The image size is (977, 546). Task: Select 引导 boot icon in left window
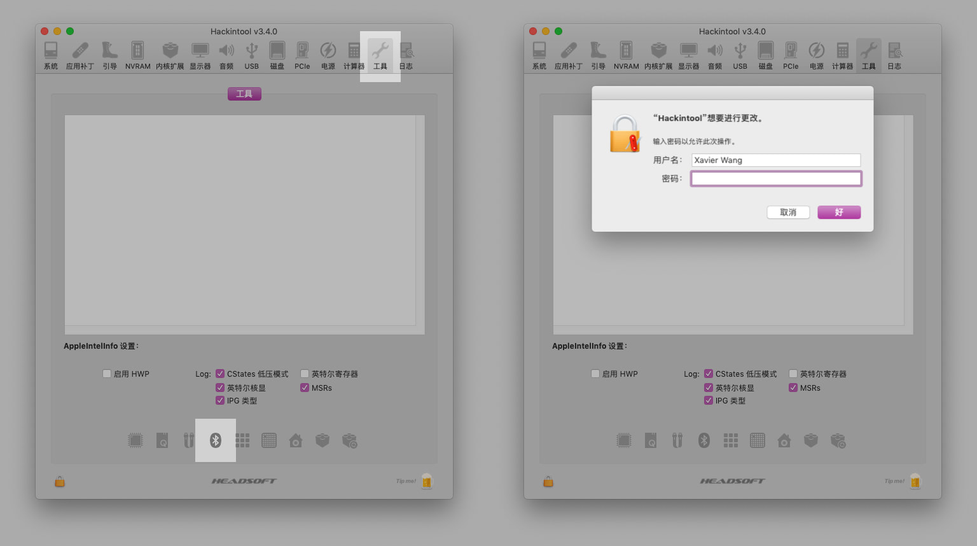(x=109, y=55)
